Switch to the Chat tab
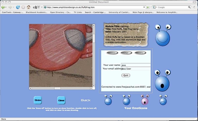 [126, 53]
